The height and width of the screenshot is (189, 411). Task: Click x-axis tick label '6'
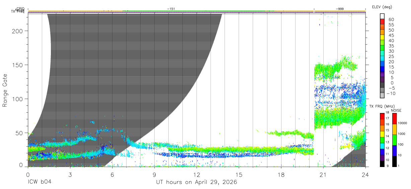click(112, 175)
